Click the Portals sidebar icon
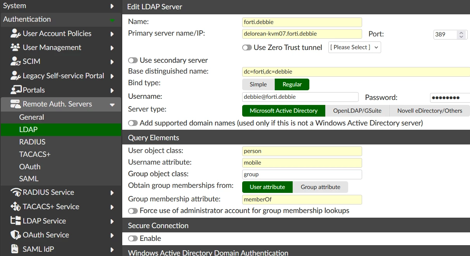470x256 pixels. 16,90
